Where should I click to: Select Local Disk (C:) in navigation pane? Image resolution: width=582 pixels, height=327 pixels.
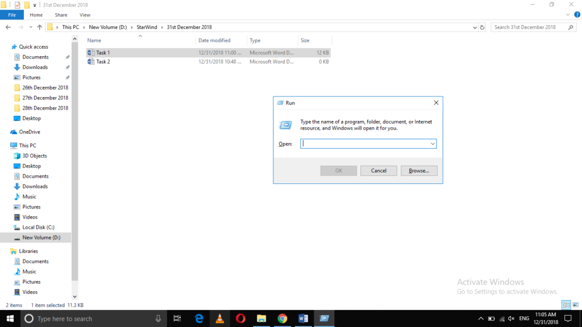tap(38, 227)
